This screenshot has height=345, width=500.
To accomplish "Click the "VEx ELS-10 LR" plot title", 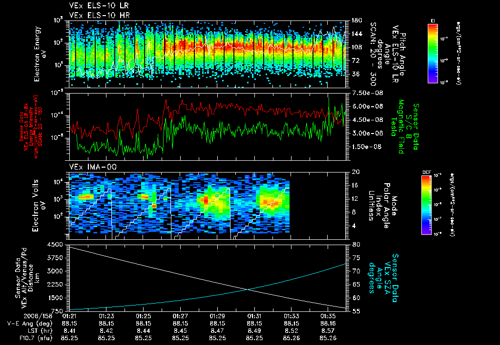I will click(x=99, y=6).
